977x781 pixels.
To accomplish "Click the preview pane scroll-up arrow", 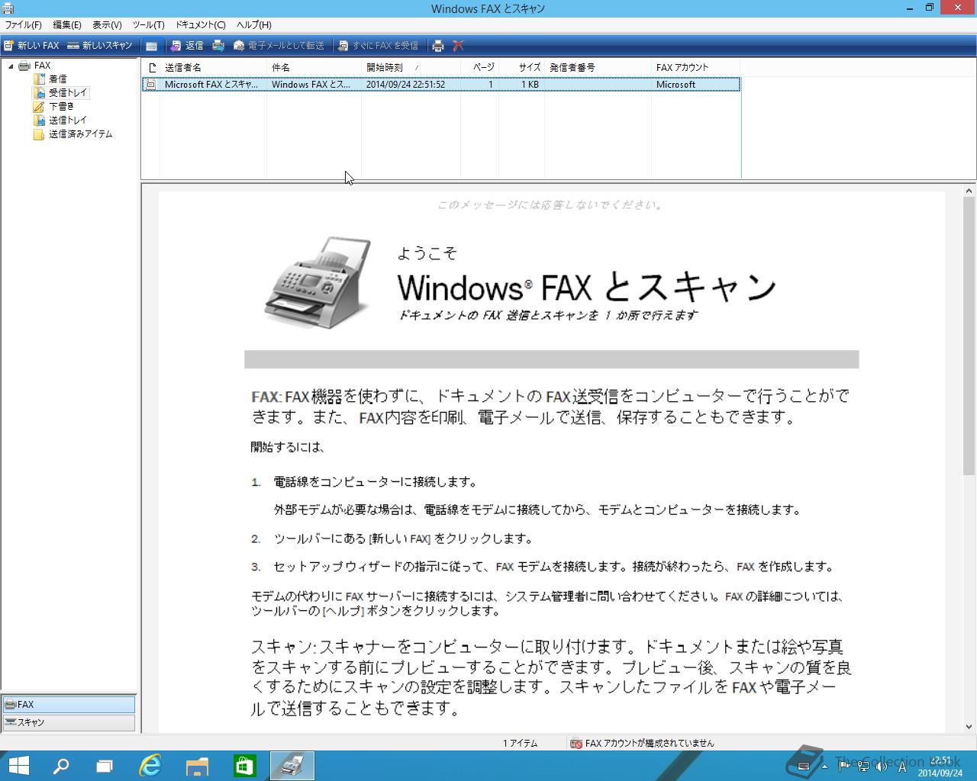I will coord(969,191).
